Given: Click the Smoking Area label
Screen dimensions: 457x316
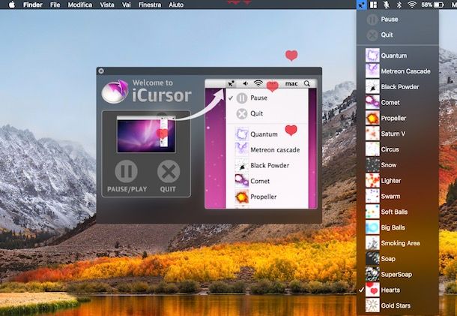Looking at the screenshot, I should coord(401,243).
